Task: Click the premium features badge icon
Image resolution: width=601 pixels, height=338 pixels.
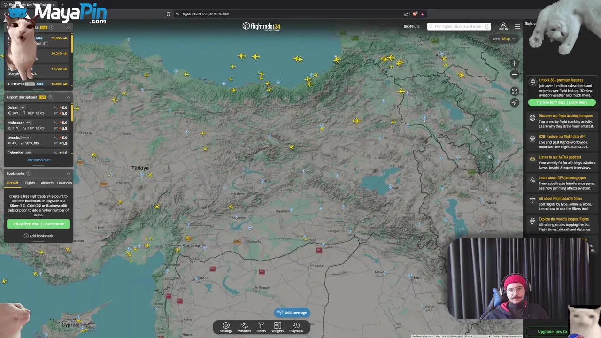Action: [x=532, y=82]
